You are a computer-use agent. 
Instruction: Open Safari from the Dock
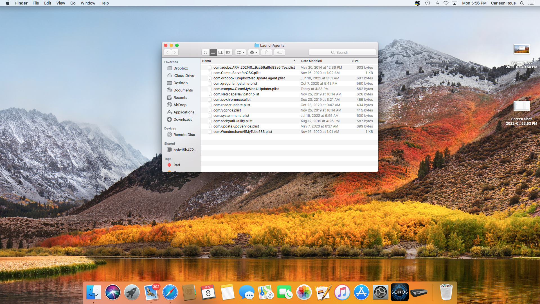pyautogui.click(x=170, y=292)
